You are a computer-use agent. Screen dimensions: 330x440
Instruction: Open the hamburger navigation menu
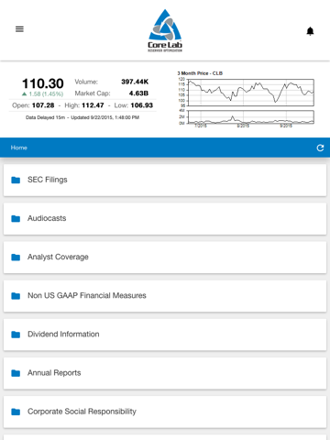point(19,29)
